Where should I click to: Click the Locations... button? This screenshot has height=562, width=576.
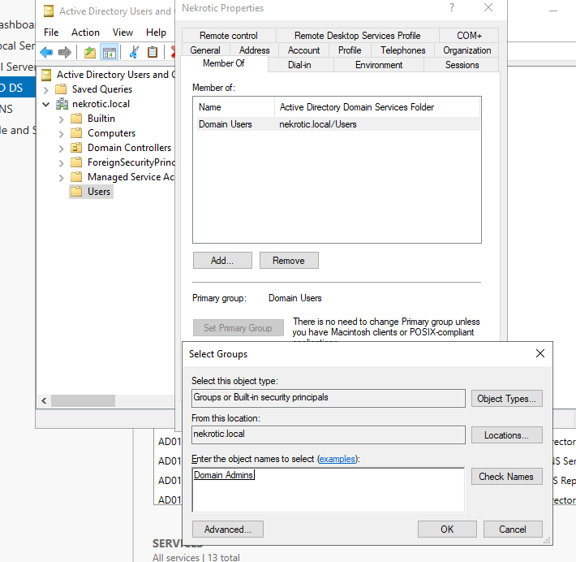506,435
